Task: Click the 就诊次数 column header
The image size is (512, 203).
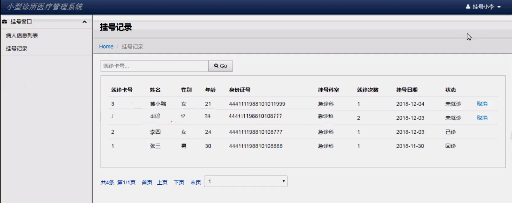Action: [368, 90]
